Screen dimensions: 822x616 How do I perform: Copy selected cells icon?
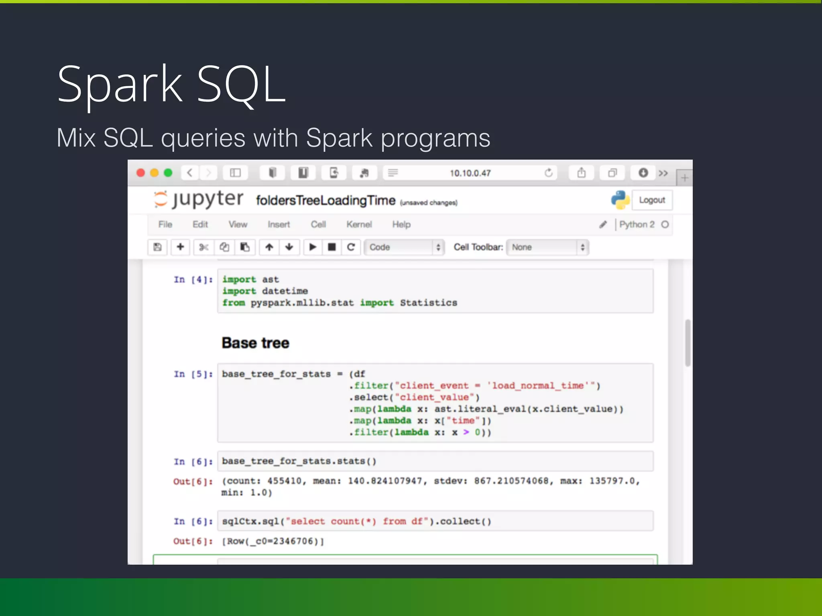click(224, 247)
